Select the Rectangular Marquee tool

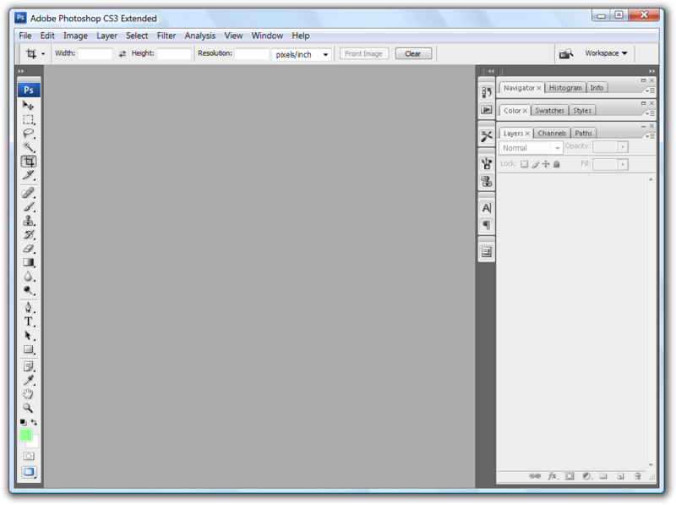[29, 119]
